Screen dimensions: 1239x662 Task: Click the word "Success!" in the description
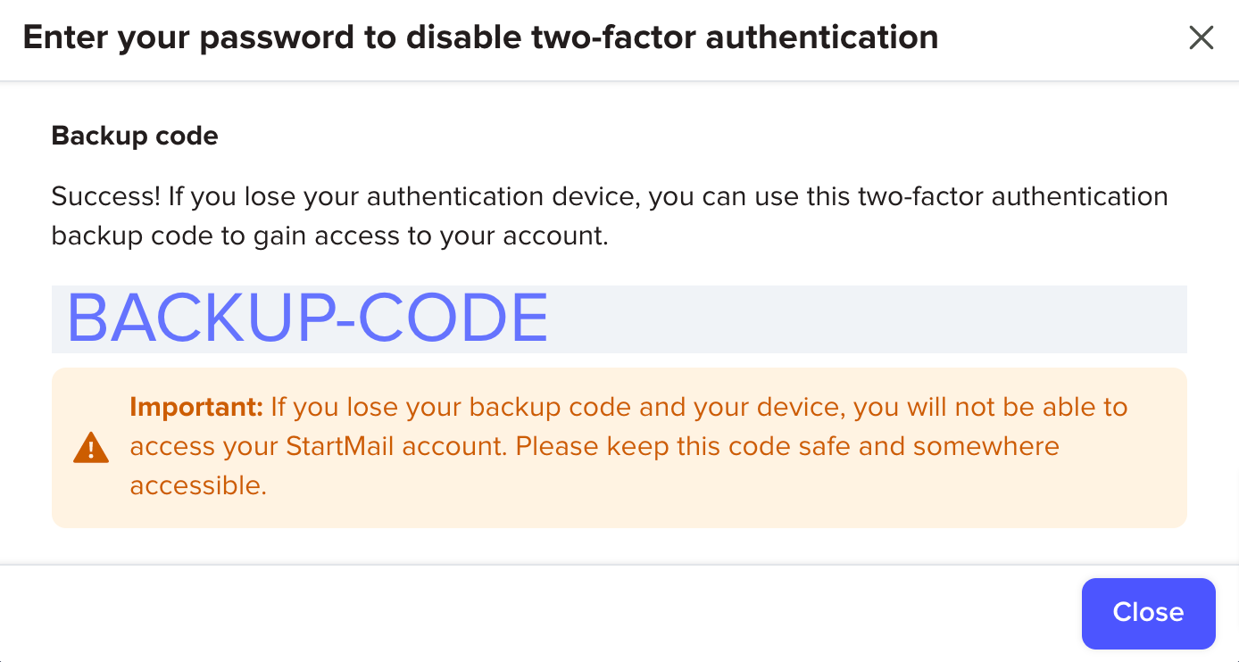pyautogui.click(x=106, y=196)
